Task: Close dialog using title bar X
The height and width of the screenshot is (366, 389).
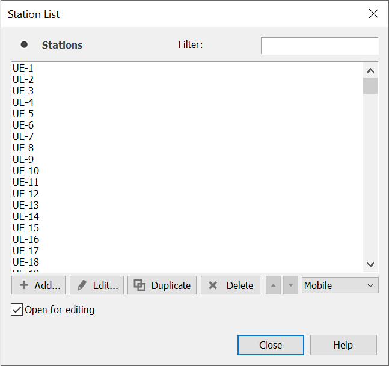Action: pos(373,14)
